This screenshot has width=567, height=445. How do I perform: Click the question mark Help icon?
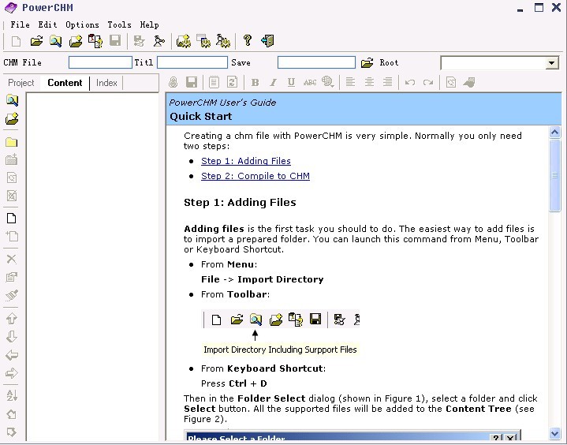pos(248,41)
